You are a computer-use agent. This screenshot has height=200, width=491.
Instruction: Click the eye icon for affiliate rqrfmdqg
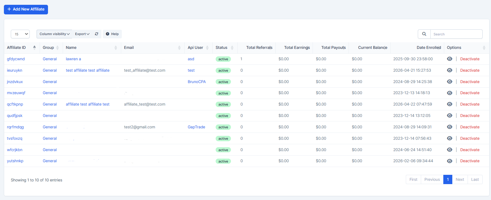coord(449,127)
